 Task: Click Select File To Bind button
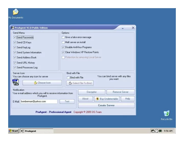coord(80,83)
